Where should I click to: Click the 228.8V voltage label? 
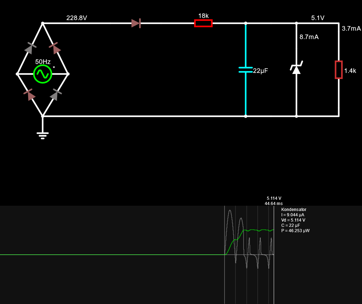point(76,18)
